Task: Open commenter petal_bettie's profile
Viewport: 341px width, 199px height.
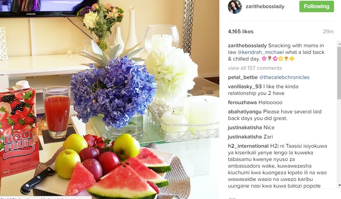Action: [243, 77]
